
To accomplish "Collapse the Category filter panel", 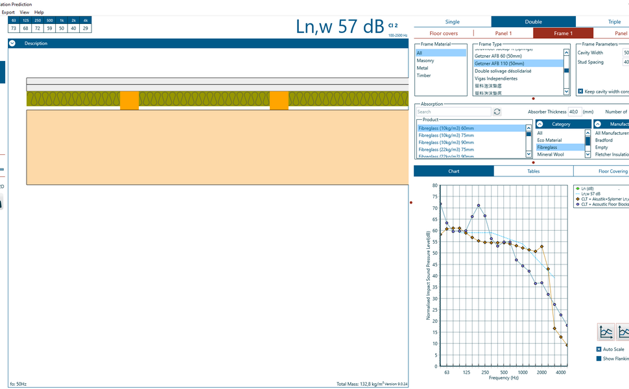I will (x=540, y=124).
